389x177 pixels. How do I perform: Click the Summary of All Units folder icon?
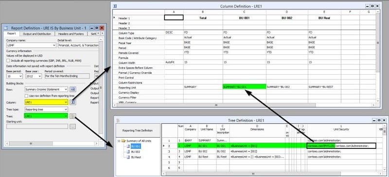[124, 141]
